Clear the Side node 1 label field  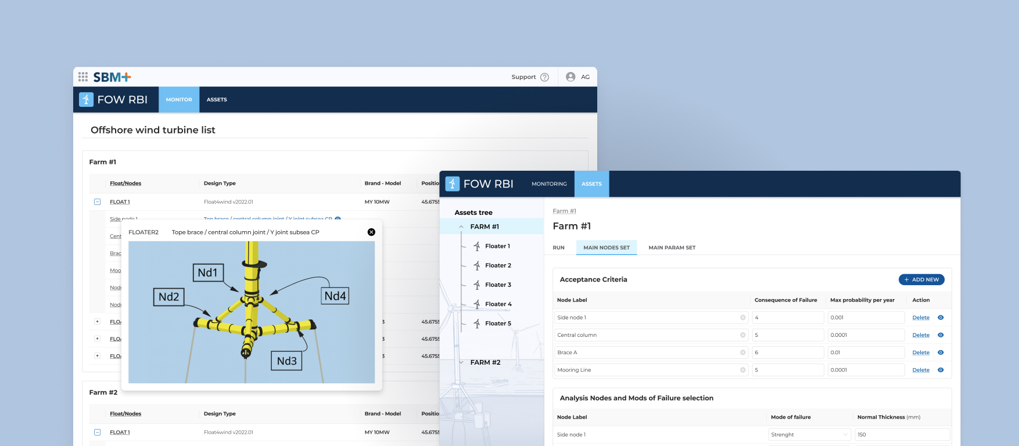(742, 318)
